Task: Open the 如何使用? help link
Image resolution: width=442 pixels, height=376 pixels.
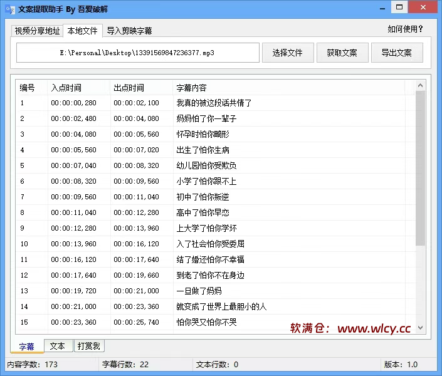Action: pyautogui.click(x=405, y=29)
